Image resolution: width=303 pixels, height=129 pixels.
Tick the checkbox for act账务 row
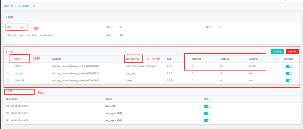[x=8, y=66]
